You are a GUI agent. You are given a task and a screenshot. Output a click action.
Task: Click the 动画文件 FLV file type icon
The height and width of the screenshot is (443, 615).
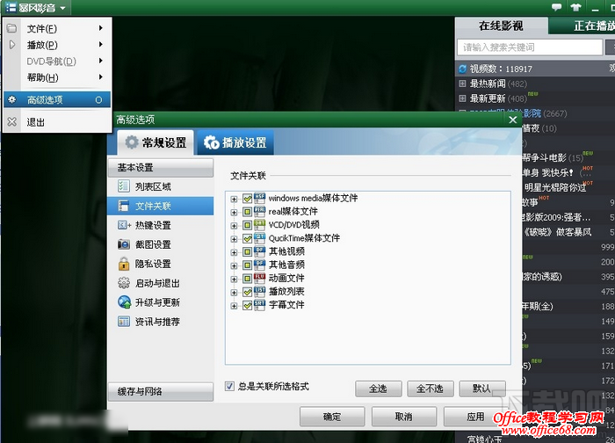point(260,279)
